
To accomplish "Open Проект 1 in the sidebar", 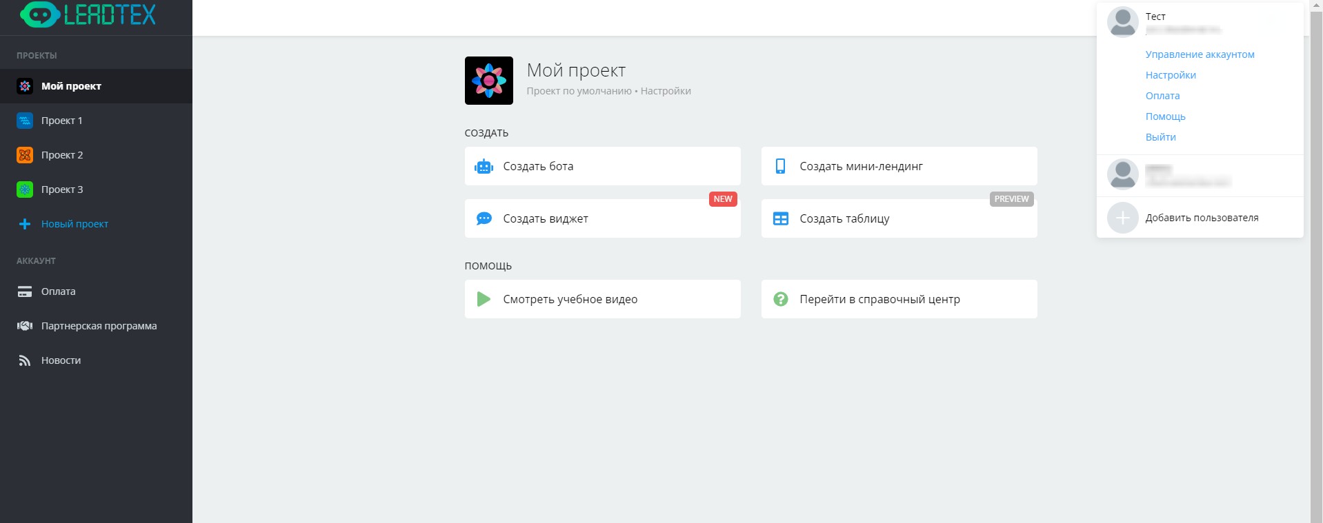I will click(x=61, y=121).
